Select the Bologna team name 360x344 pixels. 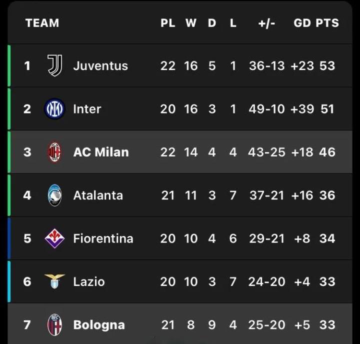click(x=99, y=324)
